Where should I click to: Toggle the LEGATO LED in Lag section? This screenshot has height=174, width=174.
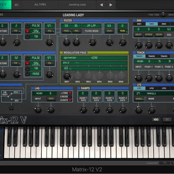[x=70, y=100]
